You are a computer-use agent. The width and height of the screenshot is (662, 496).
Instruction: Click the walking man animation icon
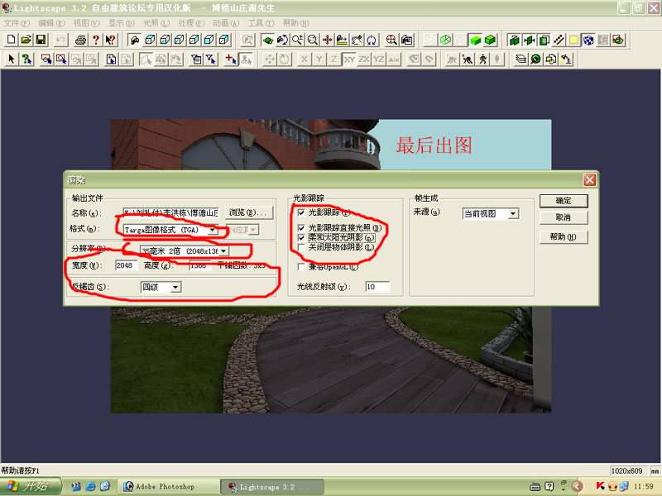tap(482, 59)
